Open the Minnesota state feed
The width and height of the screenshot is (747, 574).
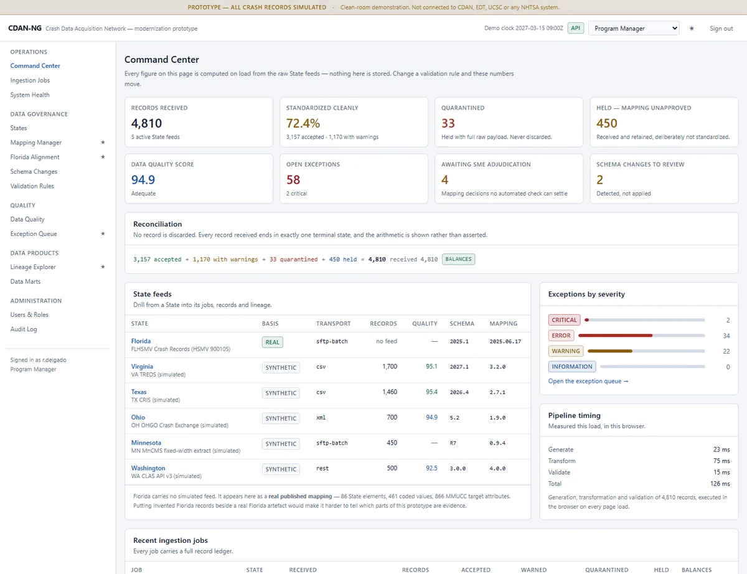[x=146, y=443]
